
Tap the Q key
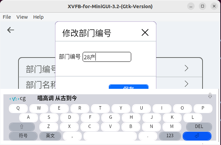(18, 108)
